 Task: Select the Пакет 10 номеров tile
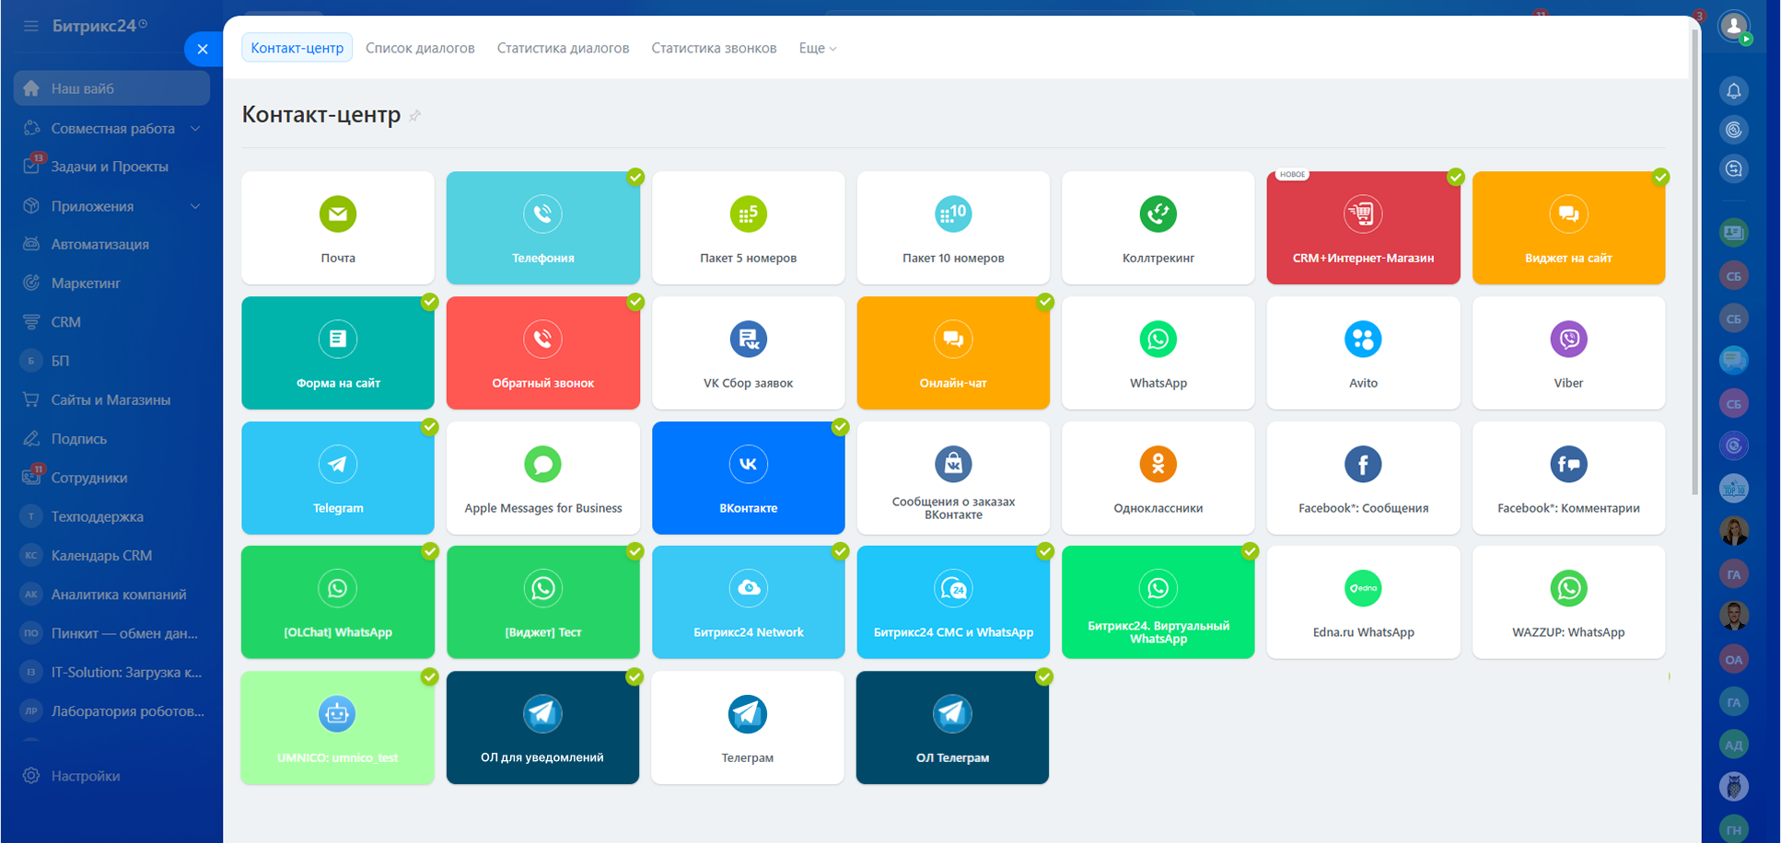(953, 227)
